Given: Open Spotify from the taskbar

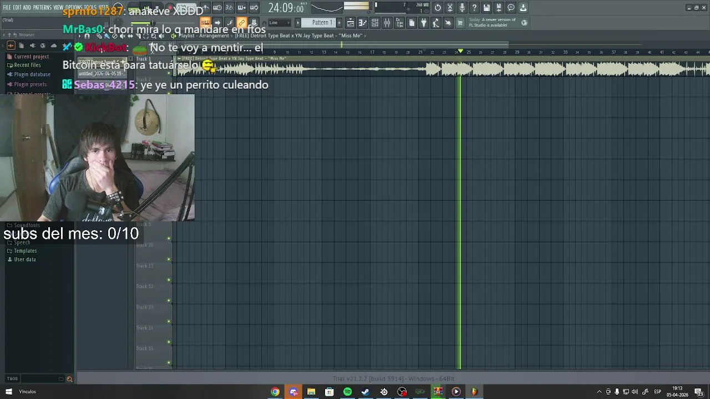Looking at the screenshot, I should 347,392.
